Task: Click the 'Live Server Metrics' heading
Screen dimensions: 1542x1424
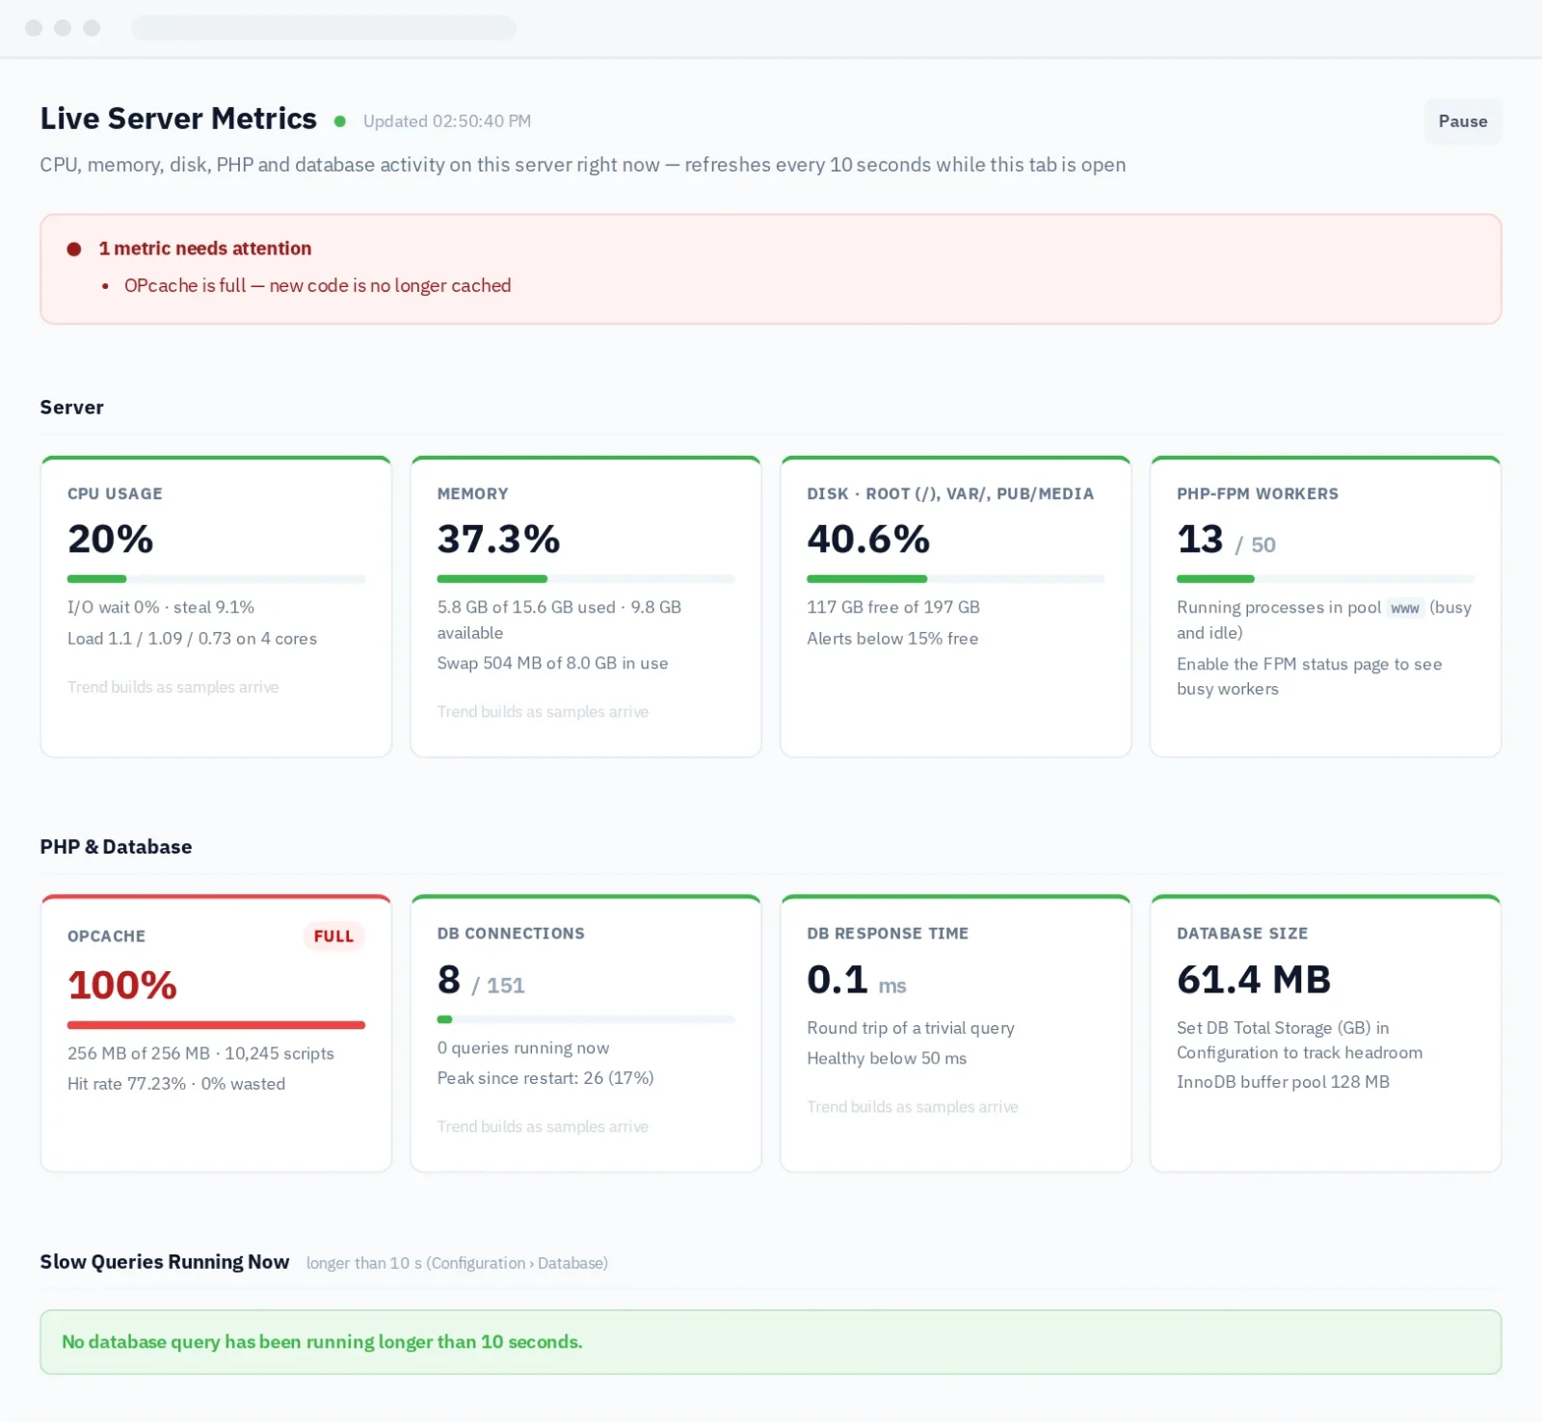Action: tap(178, 119)
